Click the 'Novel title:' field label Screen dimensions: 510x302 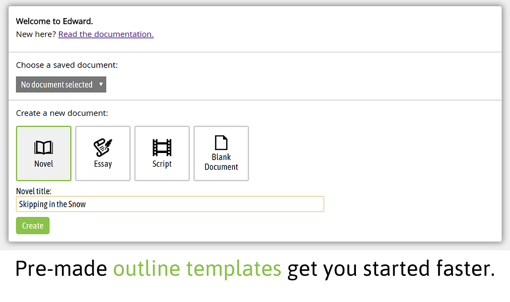pyautogui.click(x=34, y=191)
